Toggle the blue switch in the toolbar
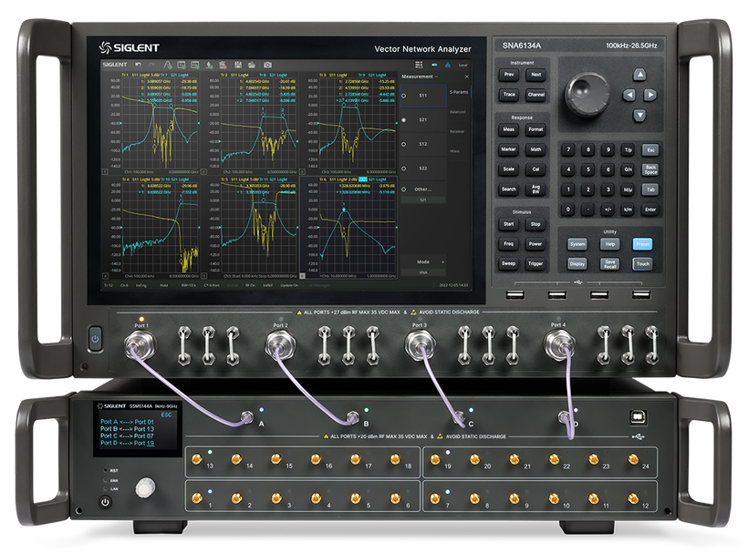 coord(434,65)
